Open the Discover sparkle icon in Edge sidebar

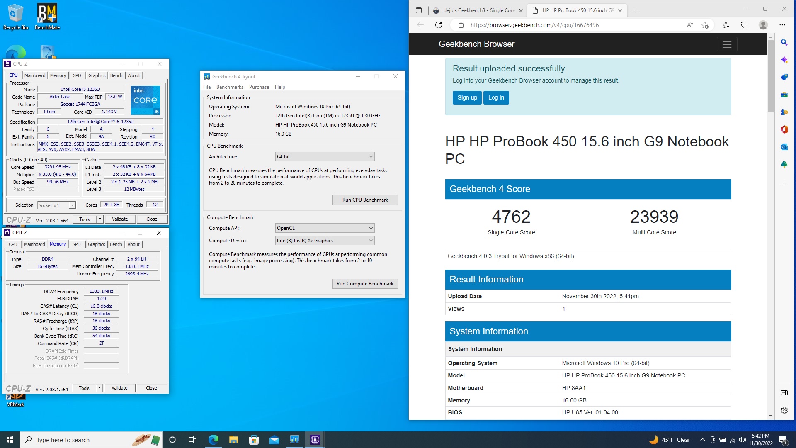coord(784,60)
